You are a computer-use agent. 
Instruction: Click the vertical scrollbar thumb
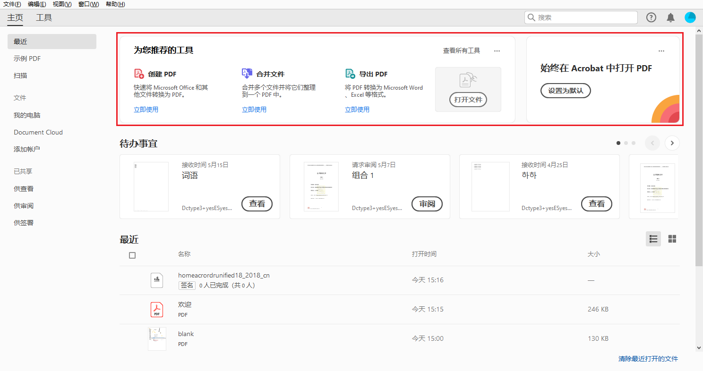coord(699,151)
